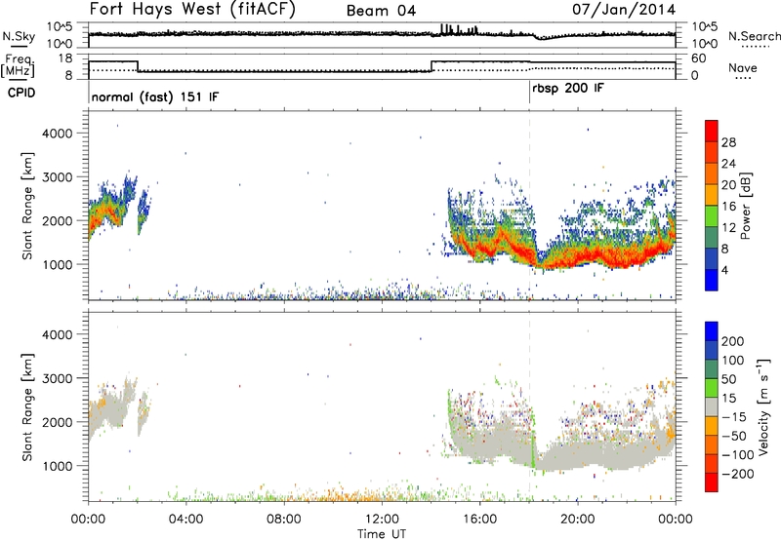
Task: Click the '20:00' time axis tick label
Action: click(578, 520)
